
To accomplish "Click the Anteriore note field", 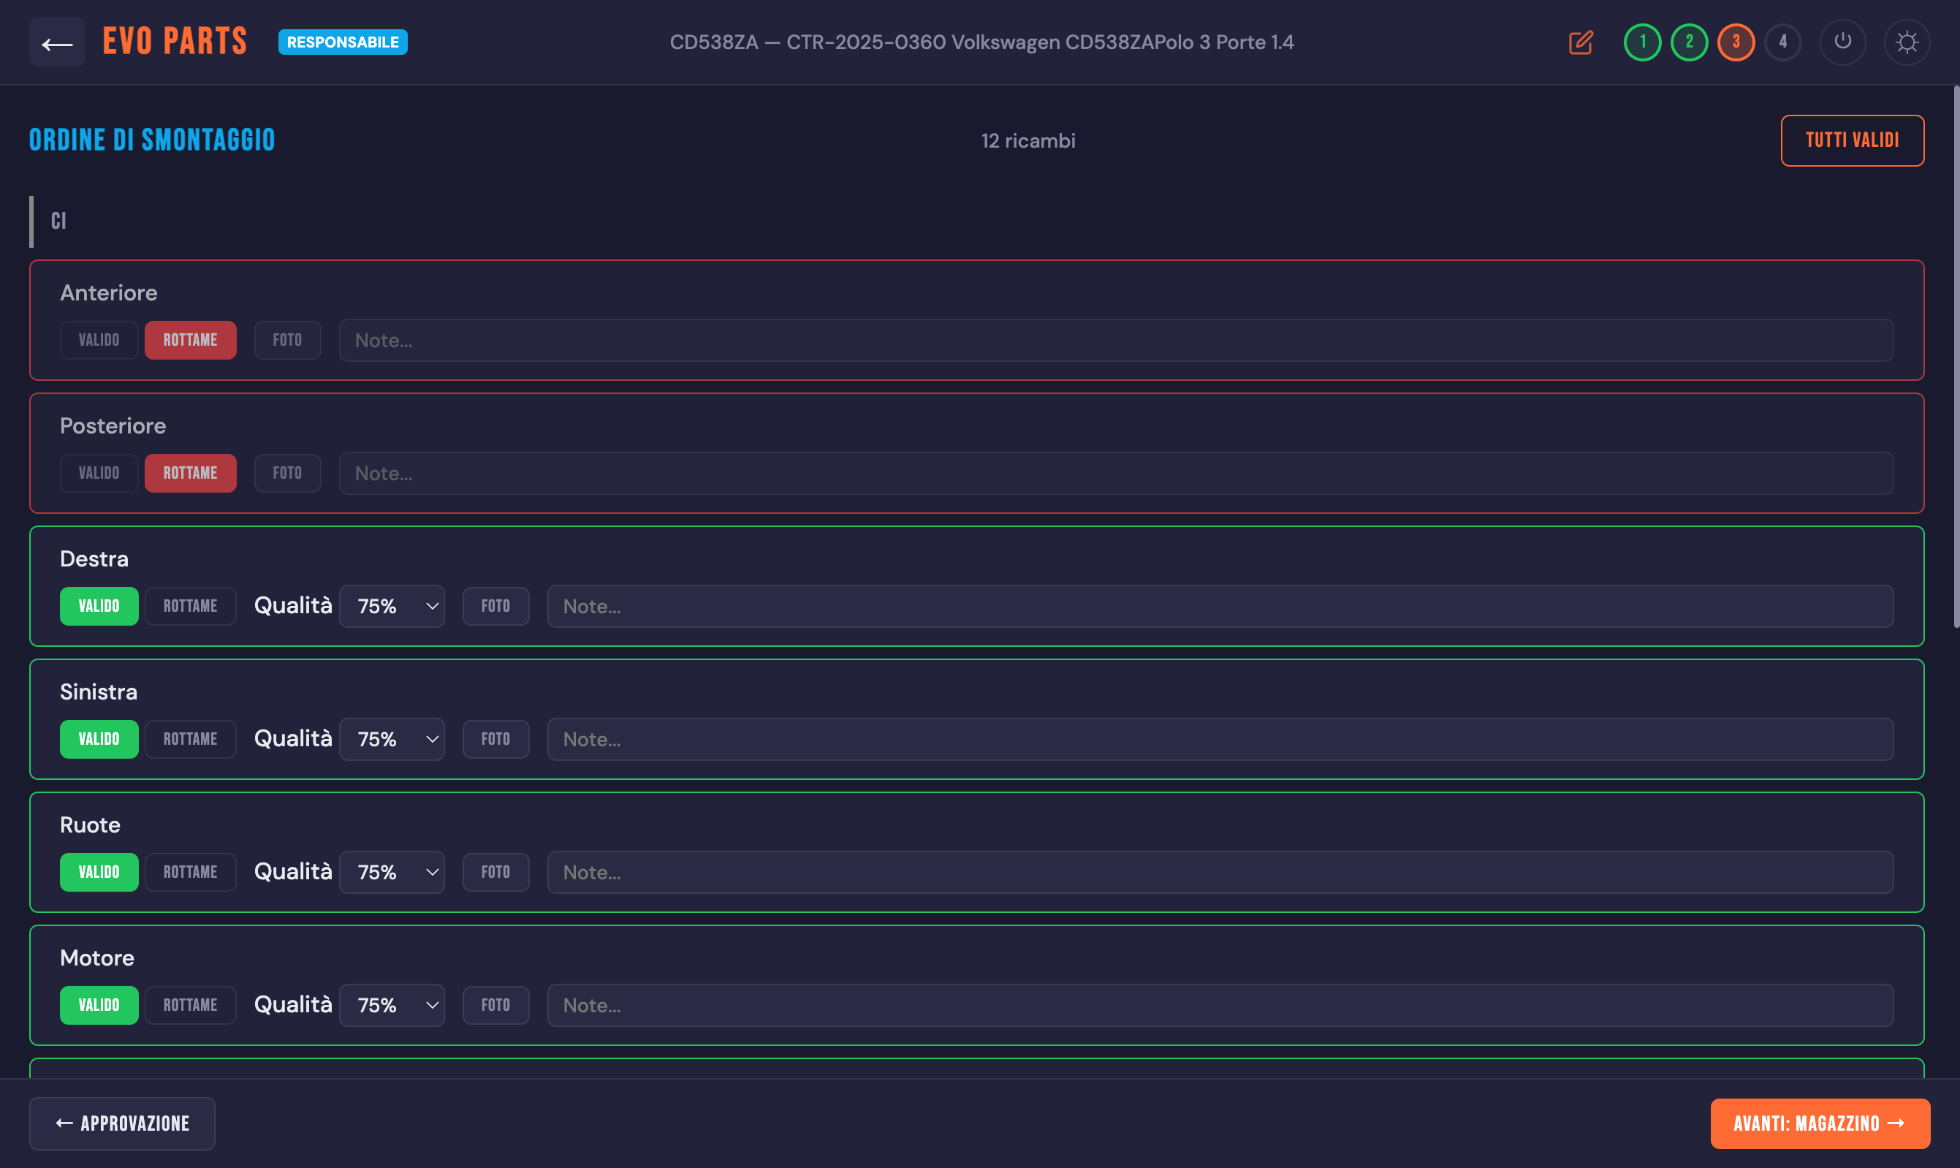I will point(1115,340).
